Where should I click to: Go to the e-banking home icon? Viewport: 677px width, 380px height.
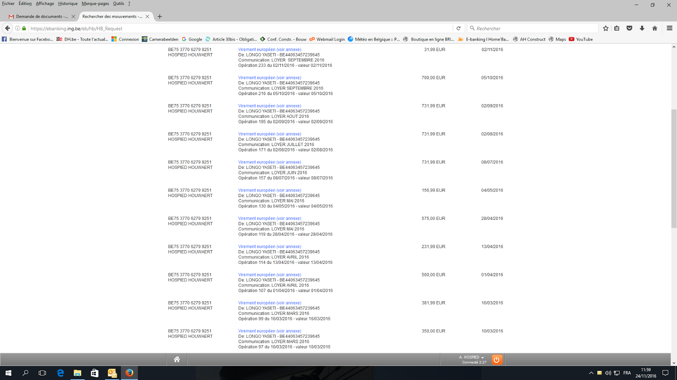click(x=177, y=360)
